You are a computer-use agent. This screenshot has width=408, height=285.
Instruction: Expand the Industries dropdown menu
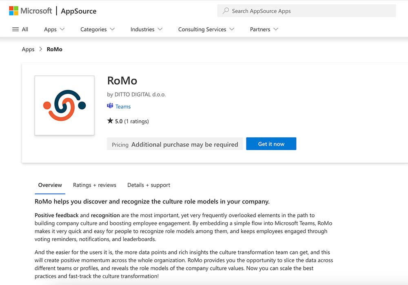click(146, 29)
